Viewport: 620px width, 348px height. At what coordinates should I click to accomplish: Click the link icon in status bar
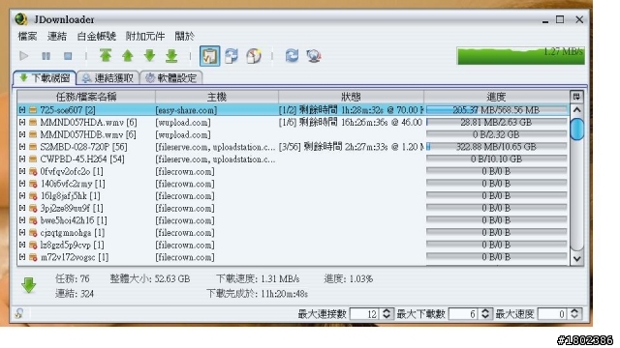click(x=19, y=313)
